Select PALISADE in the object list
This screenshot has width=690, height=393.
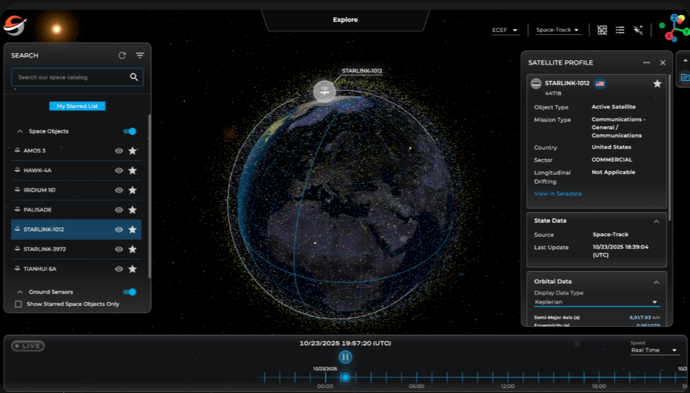coord(76,210)
